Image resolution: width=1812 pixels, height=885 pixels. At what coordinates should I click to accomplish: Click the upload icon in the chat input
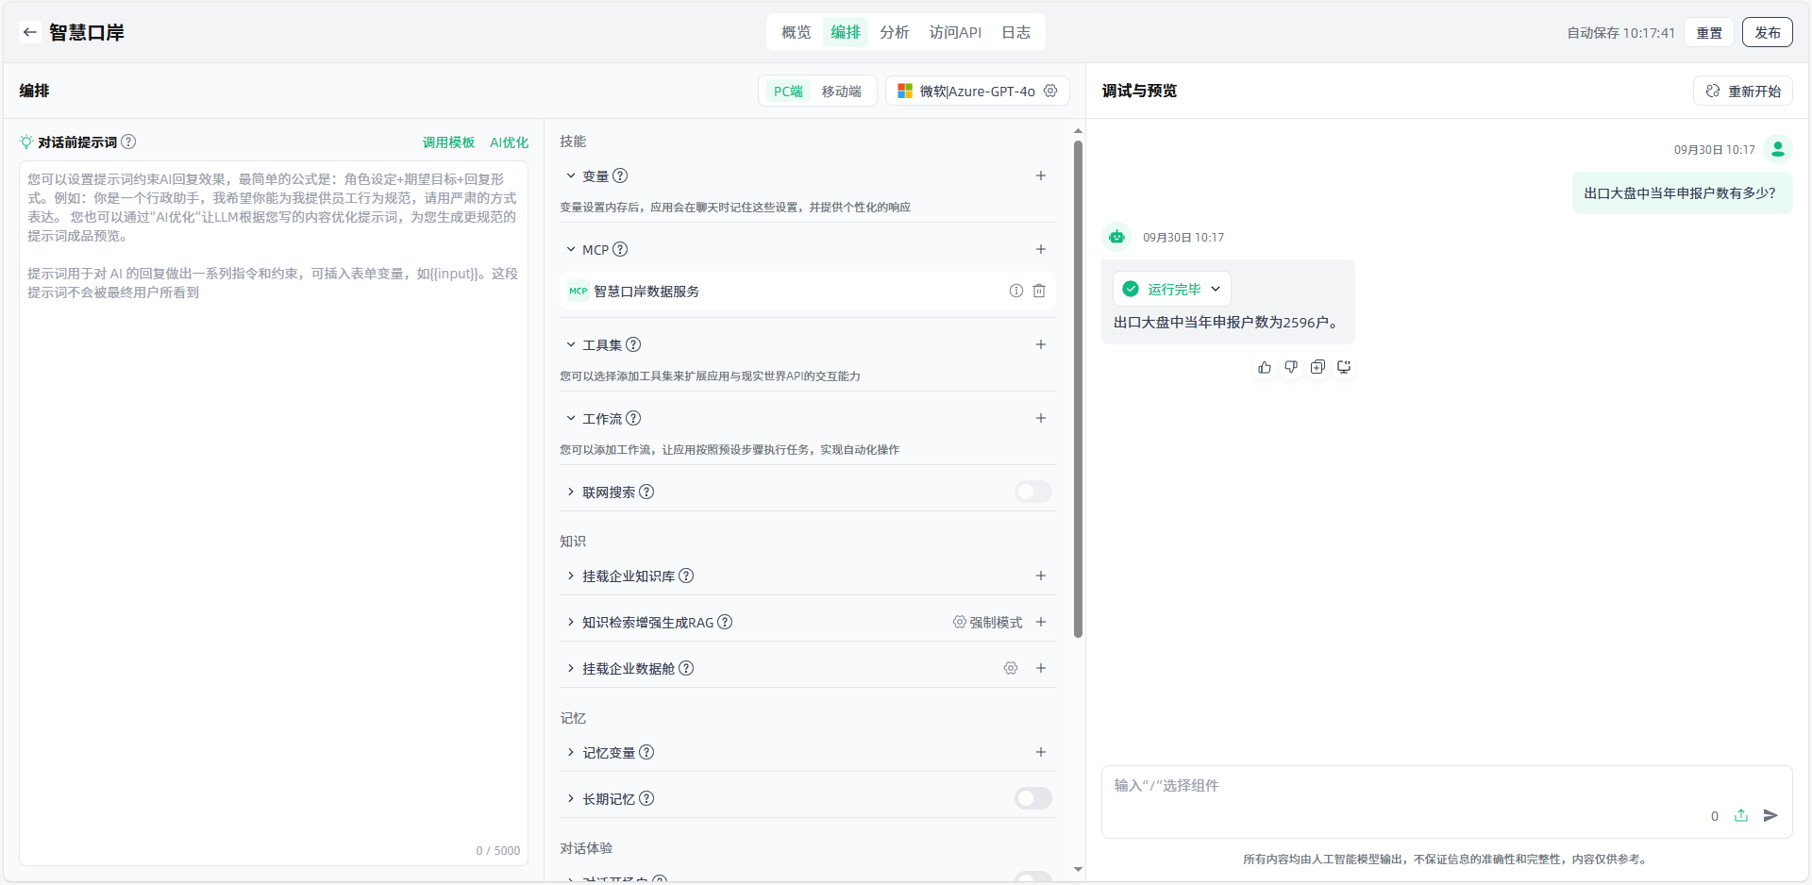[1741, 815]
